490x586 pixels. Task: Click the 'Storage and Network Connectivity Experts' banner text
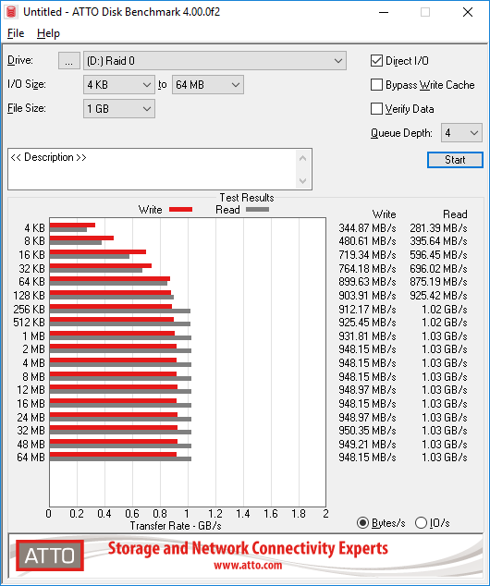pos(248,548)
